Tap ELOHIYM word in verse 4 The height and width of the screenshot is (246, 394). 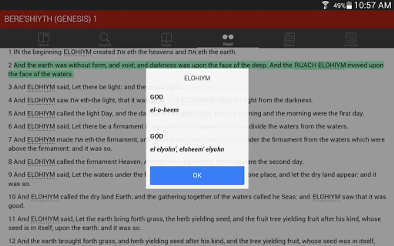[x=41, y=100]
